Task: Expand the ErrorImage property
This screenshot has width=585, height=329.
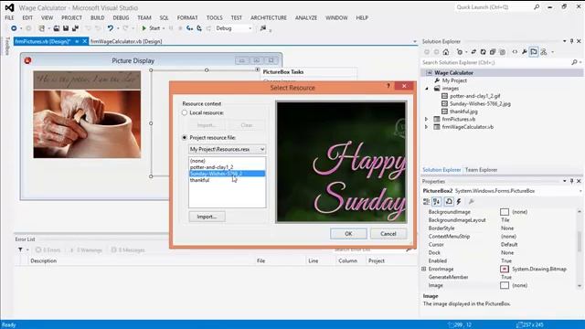Action: tap(424, 269)
